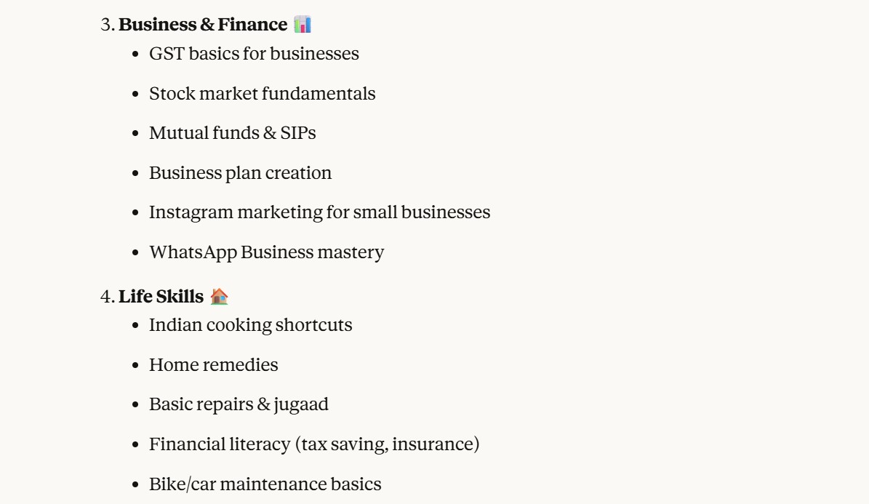This screenshot has width=869, height=504.
Task: Select the WhatsApp Business mastery item
Action: click(x=266, y=252)
